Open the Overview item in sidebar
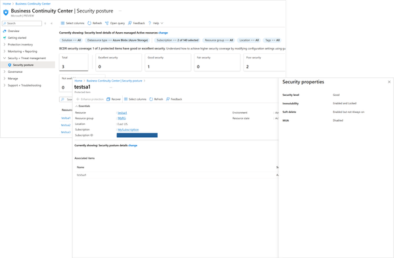Viewport: 394px width, 258px height. coord(13,31)
